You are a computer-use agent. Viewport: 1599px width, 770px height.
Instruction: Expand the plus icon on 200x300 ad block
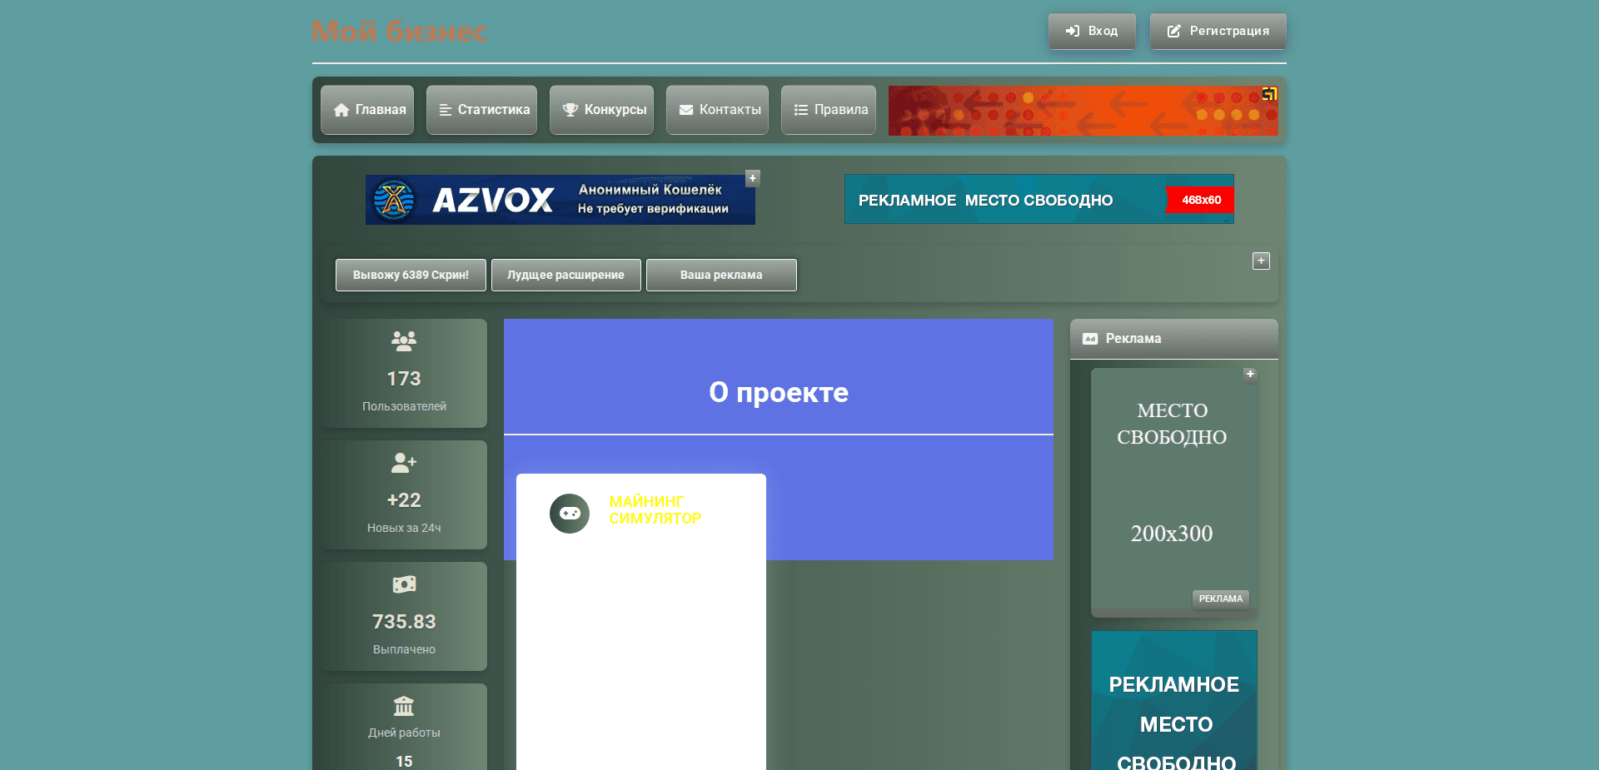click(x=1250, y=374)
